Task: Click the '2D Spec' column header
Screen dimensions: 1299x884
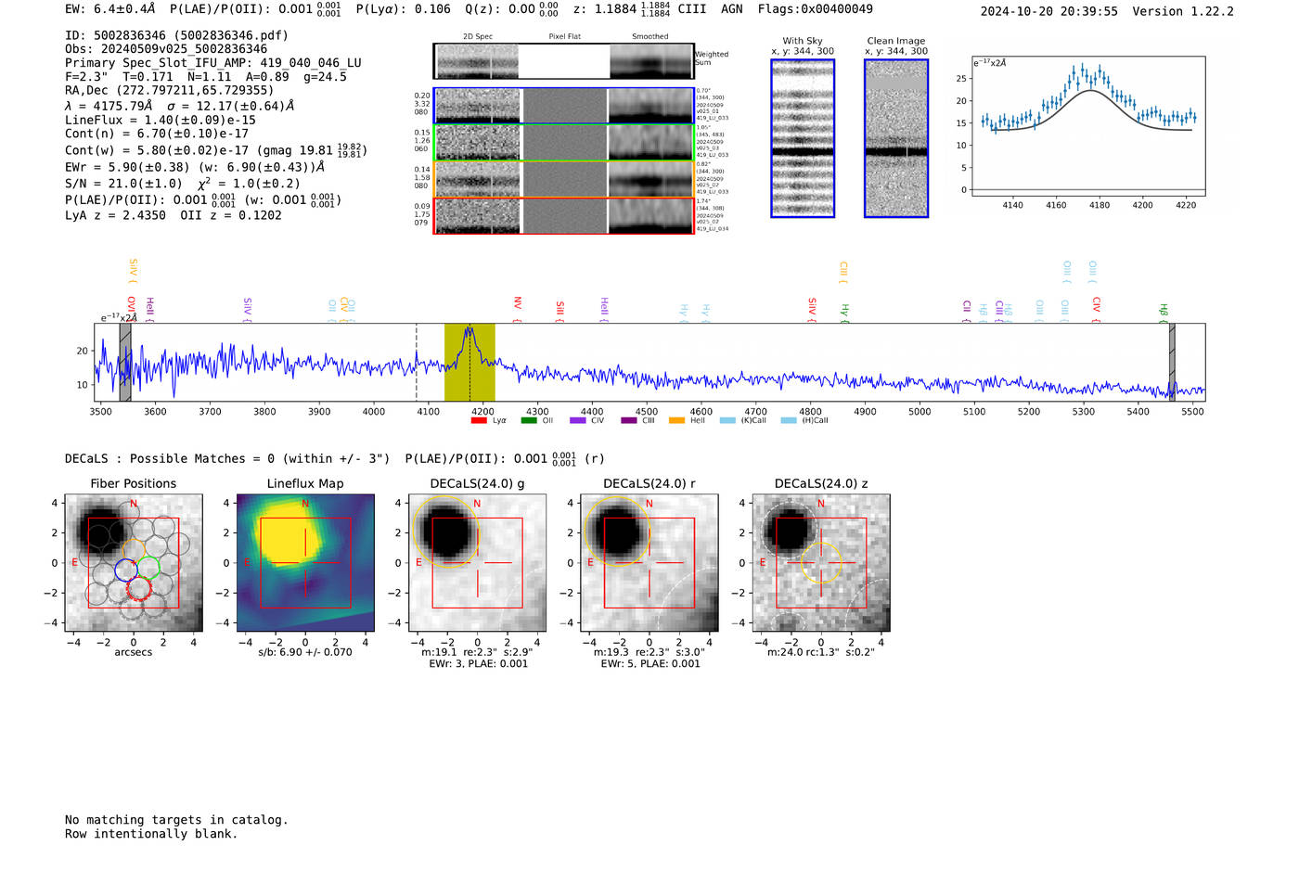Action: (478, 36)
